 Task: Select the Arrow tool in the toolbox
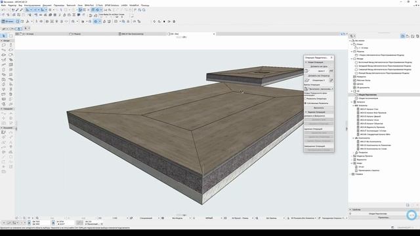point(4,35)
